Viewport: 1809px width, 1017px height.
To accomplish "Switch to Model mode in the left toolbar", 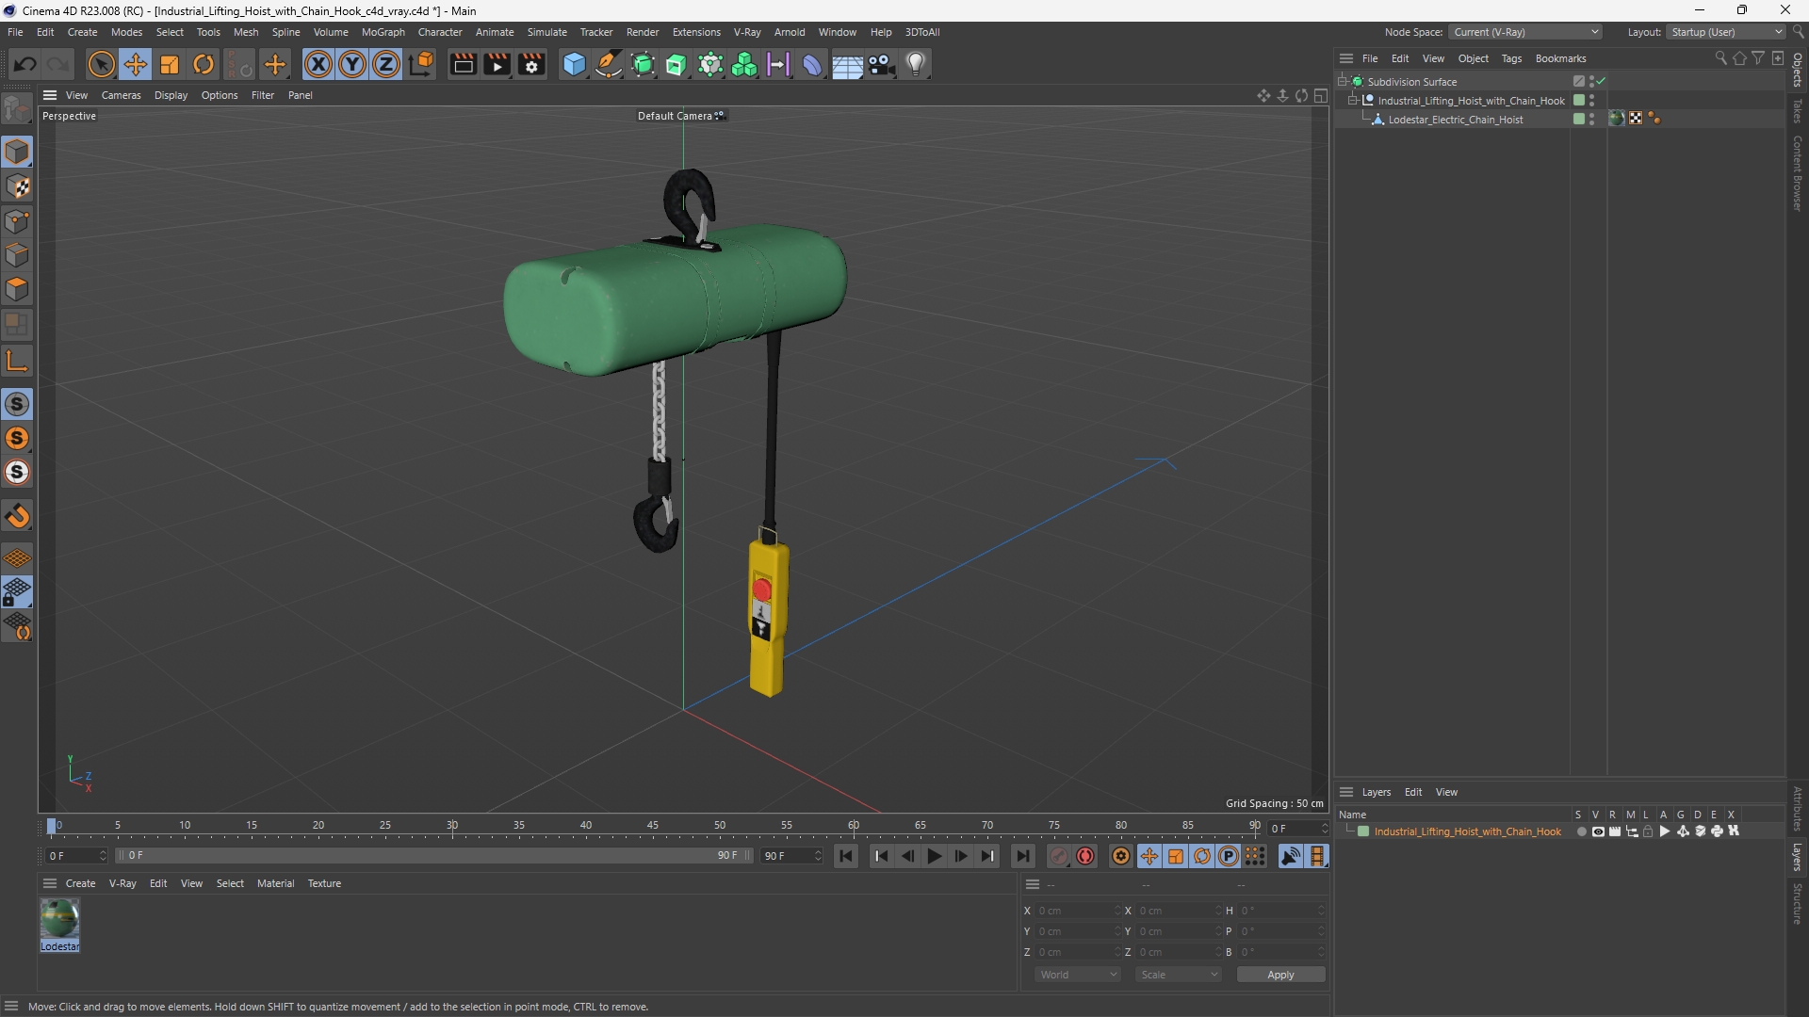I will [17, 152].
